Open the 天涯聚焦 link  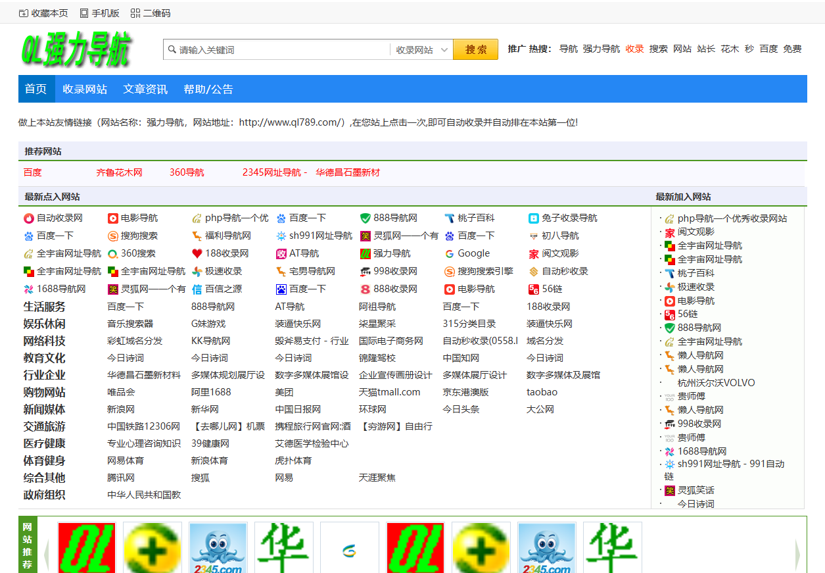tap(377, 478)
